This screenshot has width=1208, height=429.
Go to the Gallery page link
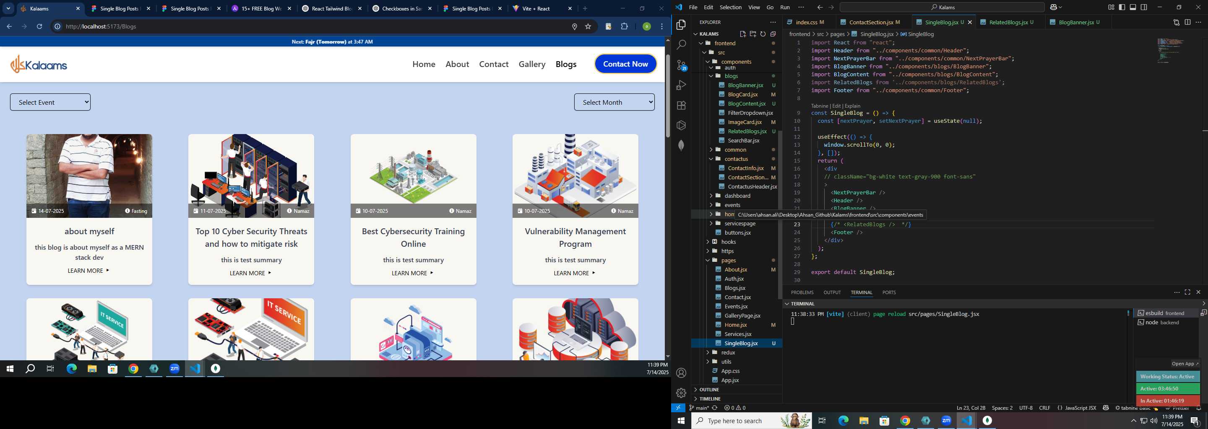532,64
